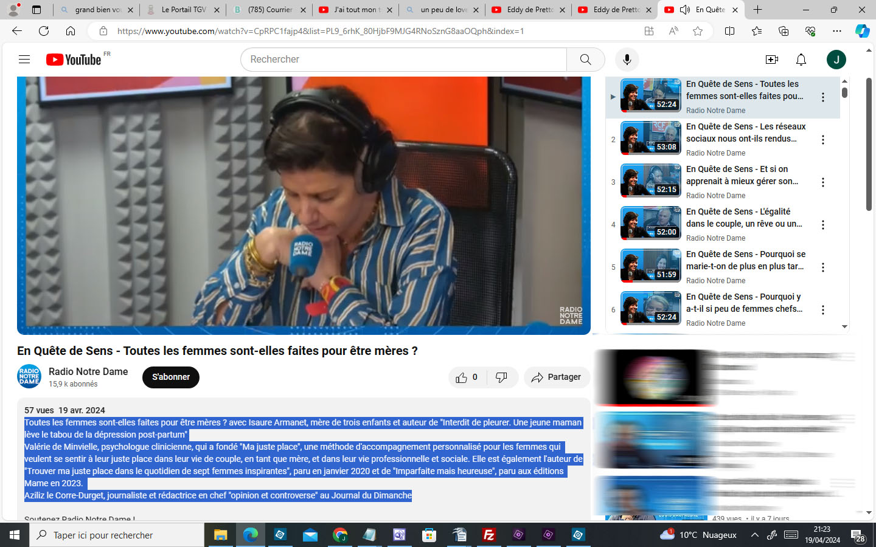Open the browser home page button
The height and width of the screenshot is (547, 876).
pos(71,31)
